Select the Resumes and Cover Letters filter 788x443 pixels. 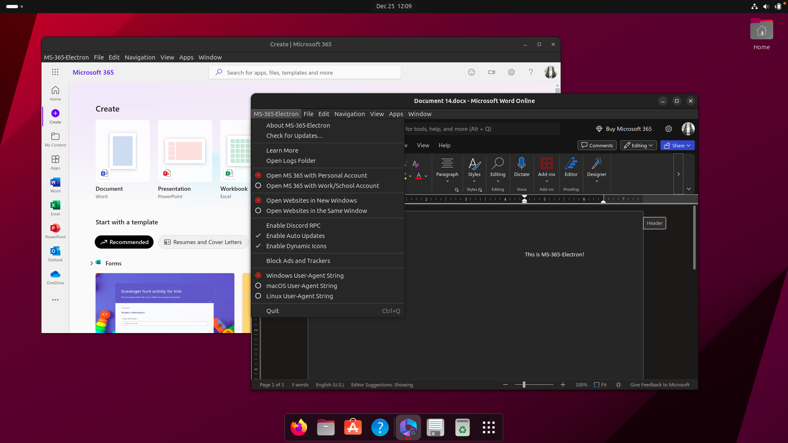pyautogui.click(x=203, y=242)
